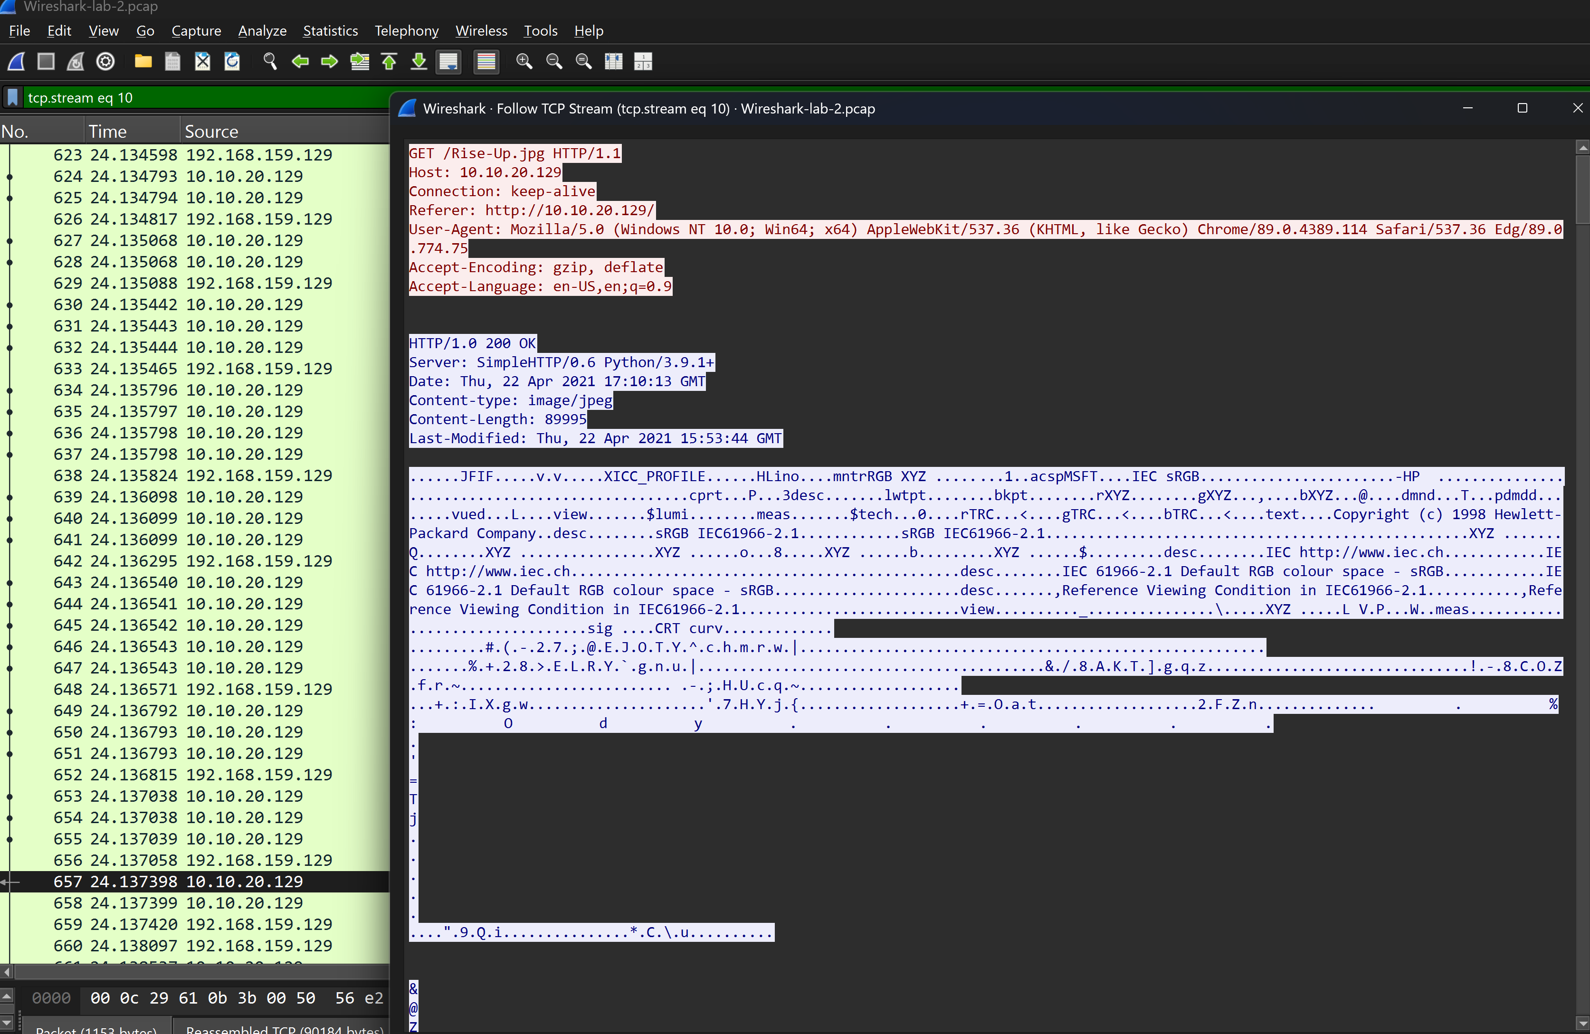Open the Tools menu
Viewport: 1590px width, 1034px height.
point(540,31)
